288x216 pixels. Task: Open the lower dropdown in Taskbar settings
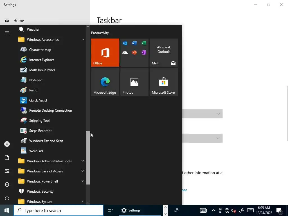(202, 138)
